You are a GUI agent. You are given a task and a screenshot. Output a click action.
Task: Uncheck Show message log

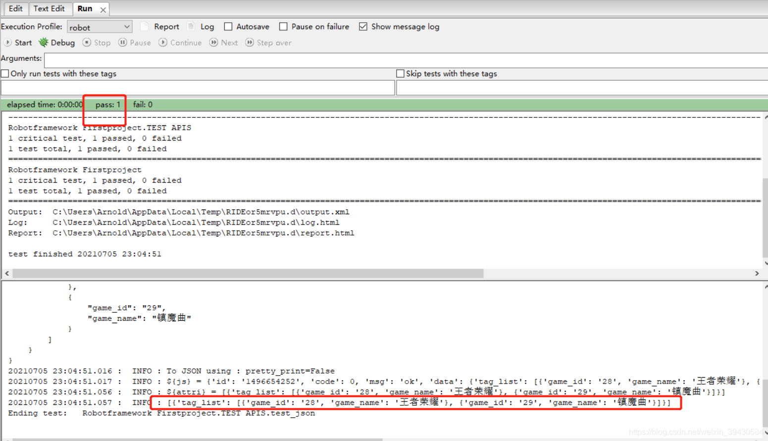363,26
